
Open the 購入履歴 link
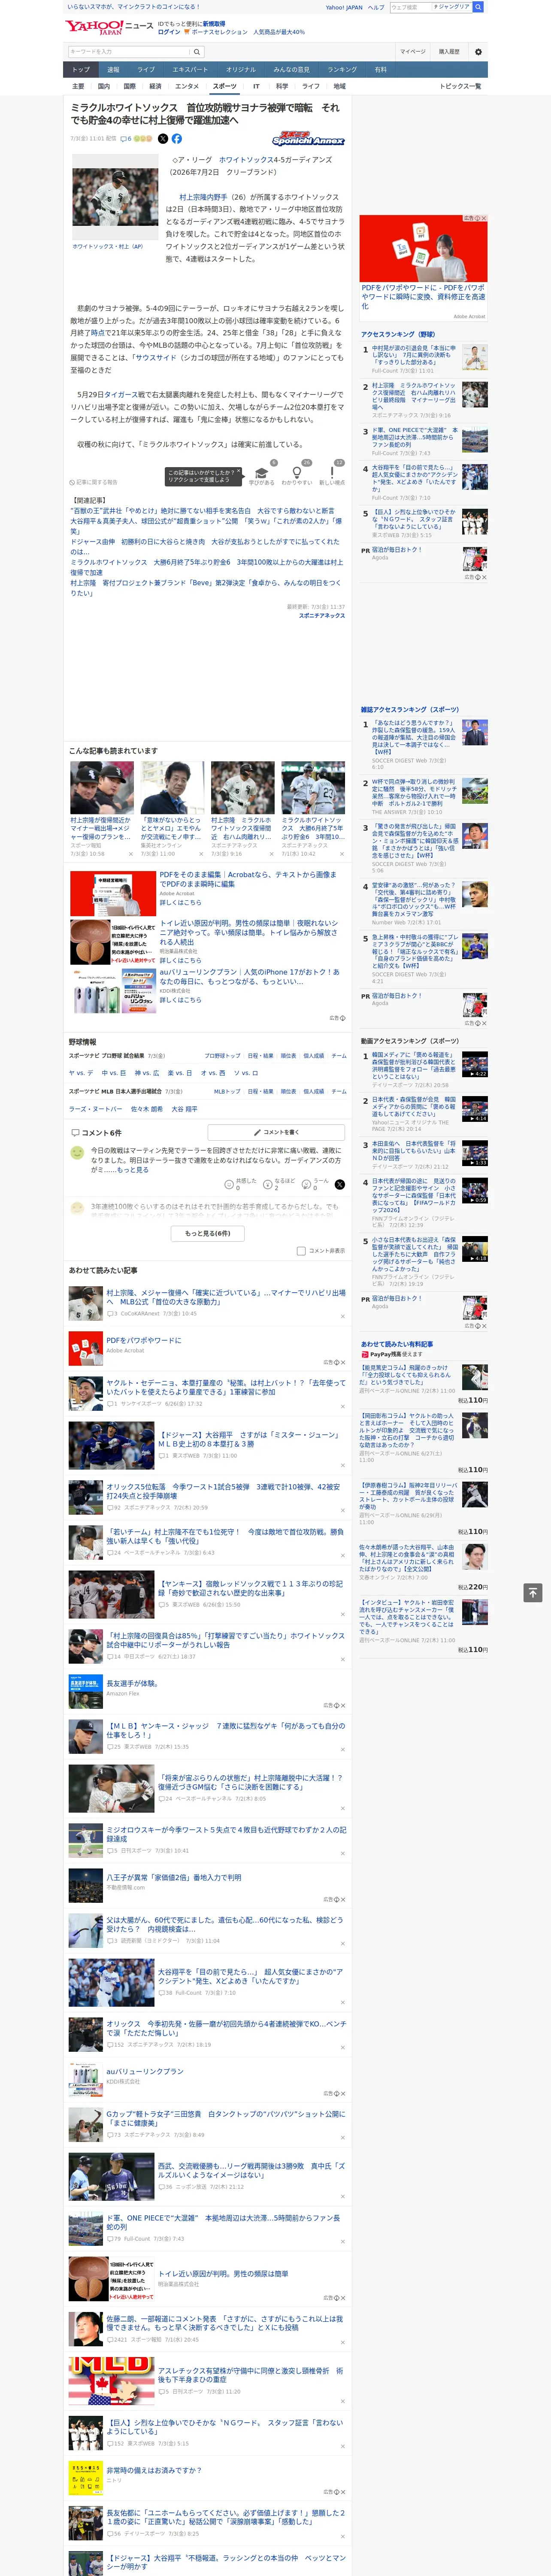pos(449,52)
